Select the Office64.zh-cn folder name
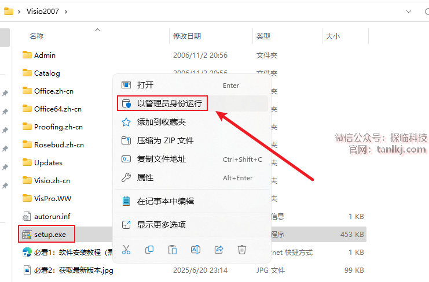The width and height of the screenshot is (429, 282). click(58, 109)
